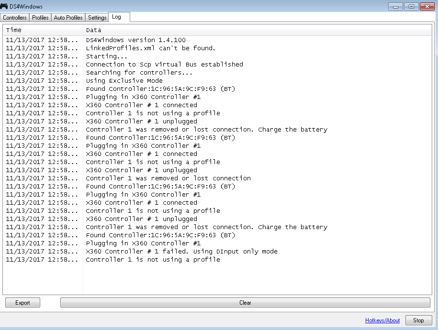Maximize the DS4Windows window
The image size is (438, 330).
411,6
